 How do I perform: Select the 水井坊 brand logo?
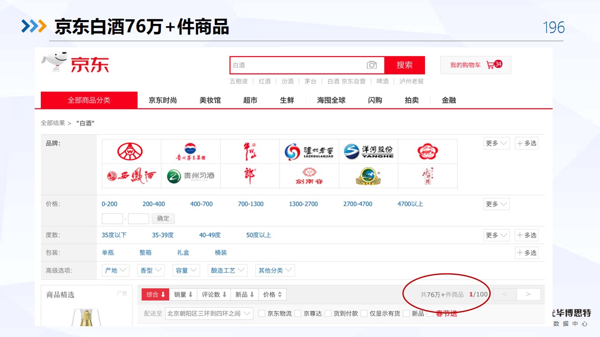(427, 176)
